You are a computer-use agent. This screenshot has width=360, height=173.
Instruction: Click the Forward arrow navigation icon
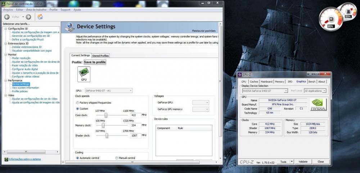coord(28,17)
